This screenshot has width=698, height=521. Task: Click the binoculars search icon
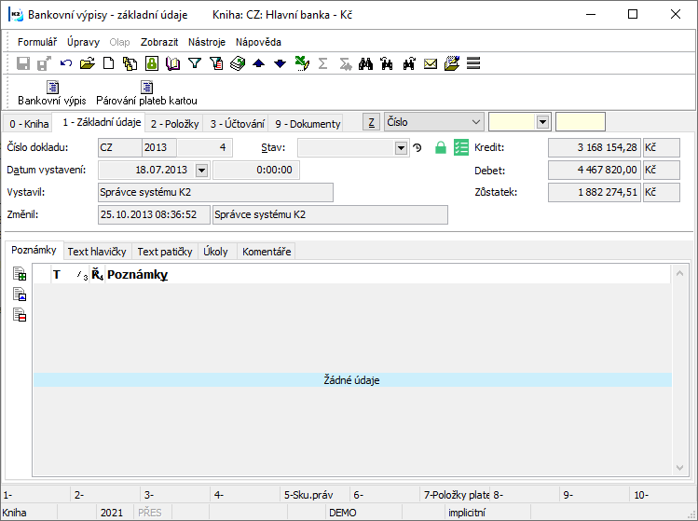click(365, 63)
